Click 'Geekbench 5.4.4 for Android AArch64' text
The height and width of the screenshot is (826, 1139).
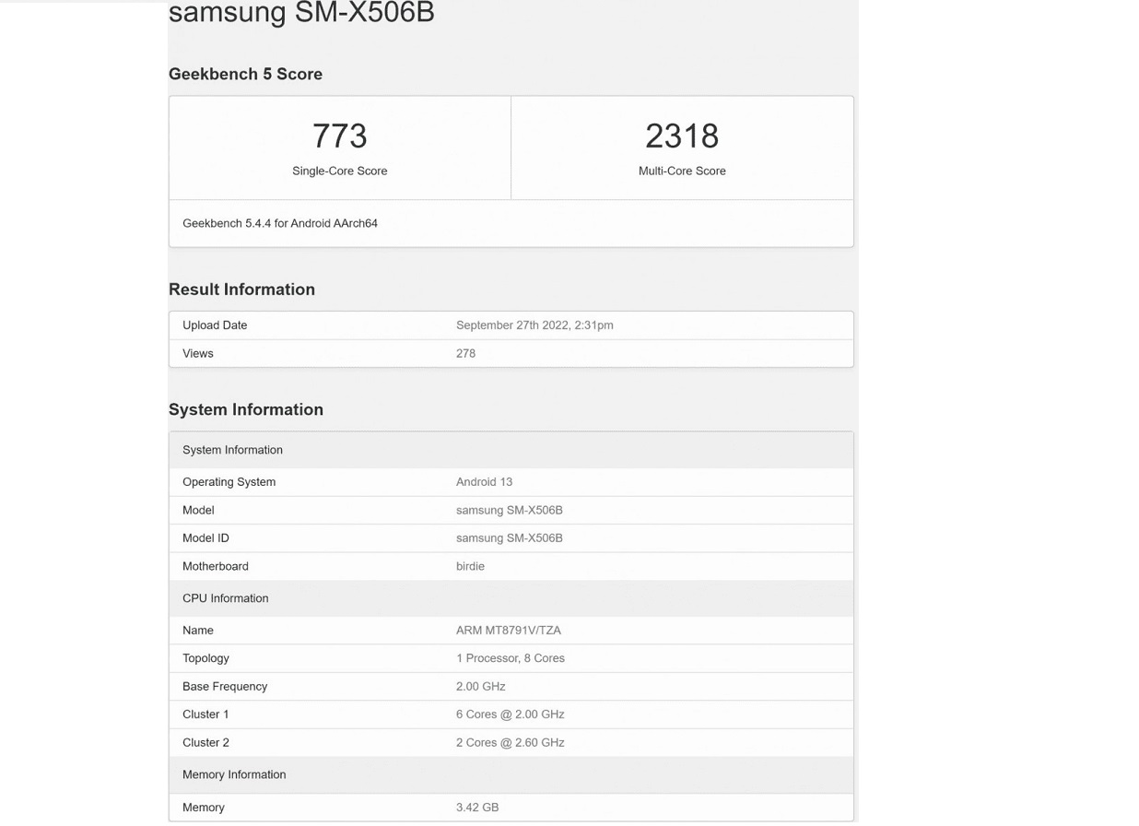[280, 223]
